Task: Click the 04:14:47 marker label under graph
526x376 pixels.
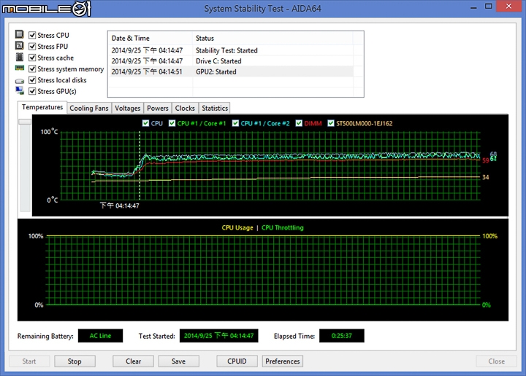Action: (x=119, y=205)
